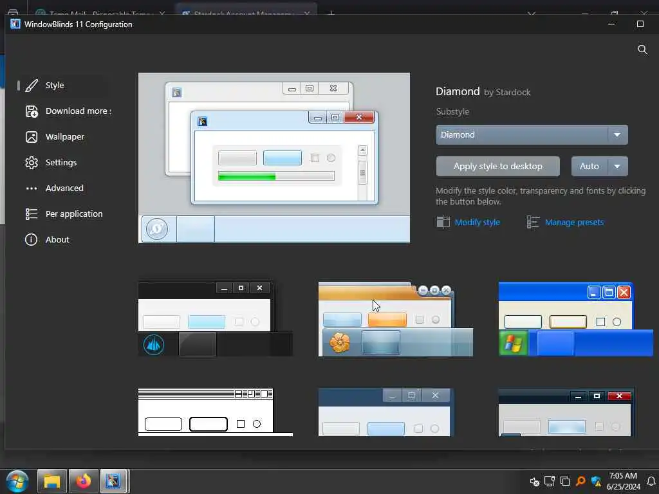Viewport: 659px width, 494px height.
Task: Minimize the WindowBlinds Configuration window
Action: pos(611,24)
